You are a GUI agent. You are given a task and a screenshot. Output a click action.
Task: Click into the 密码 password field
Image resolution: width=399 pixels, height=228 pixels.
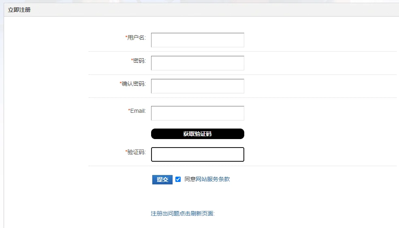pos(197,63)
